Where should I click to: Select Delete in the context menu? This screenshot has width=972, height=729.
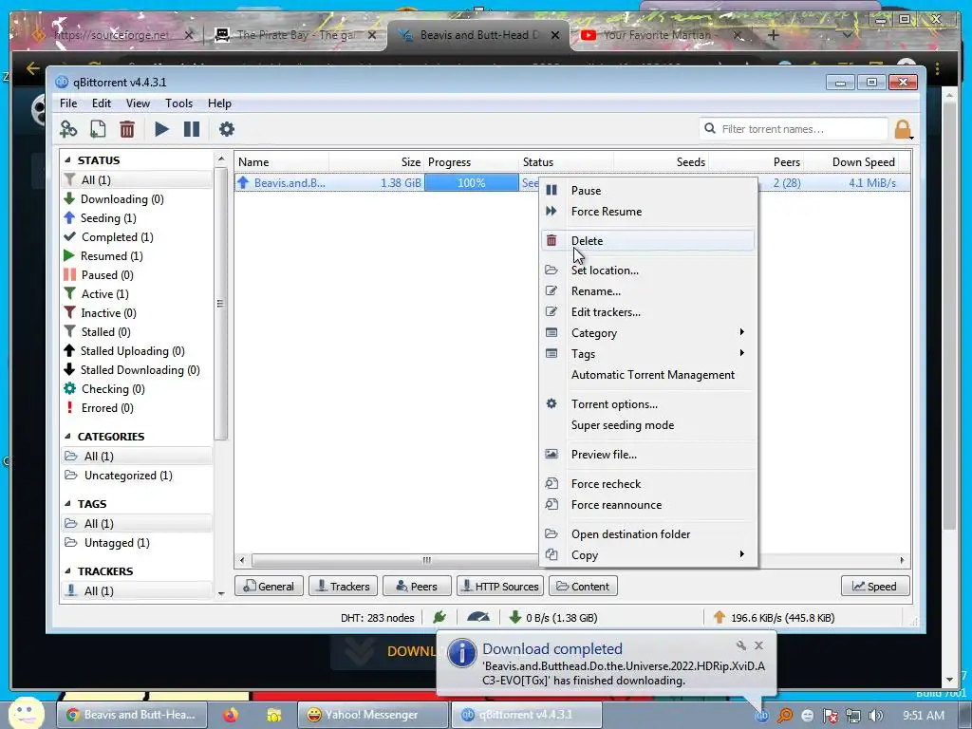tap(647, 240)
